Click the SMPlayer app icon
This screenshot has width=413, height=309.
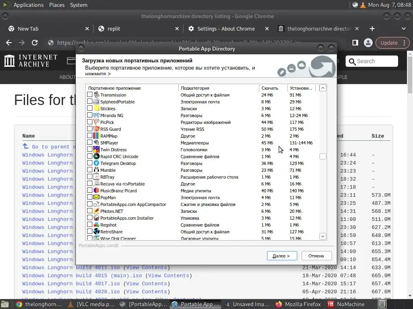point(96,143)
